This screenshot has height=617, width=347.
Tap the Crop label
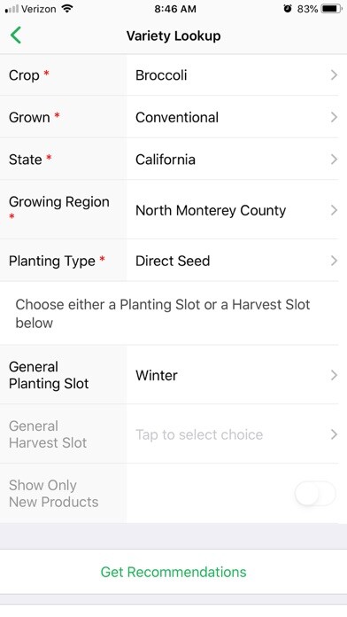[x=24, y=75]
